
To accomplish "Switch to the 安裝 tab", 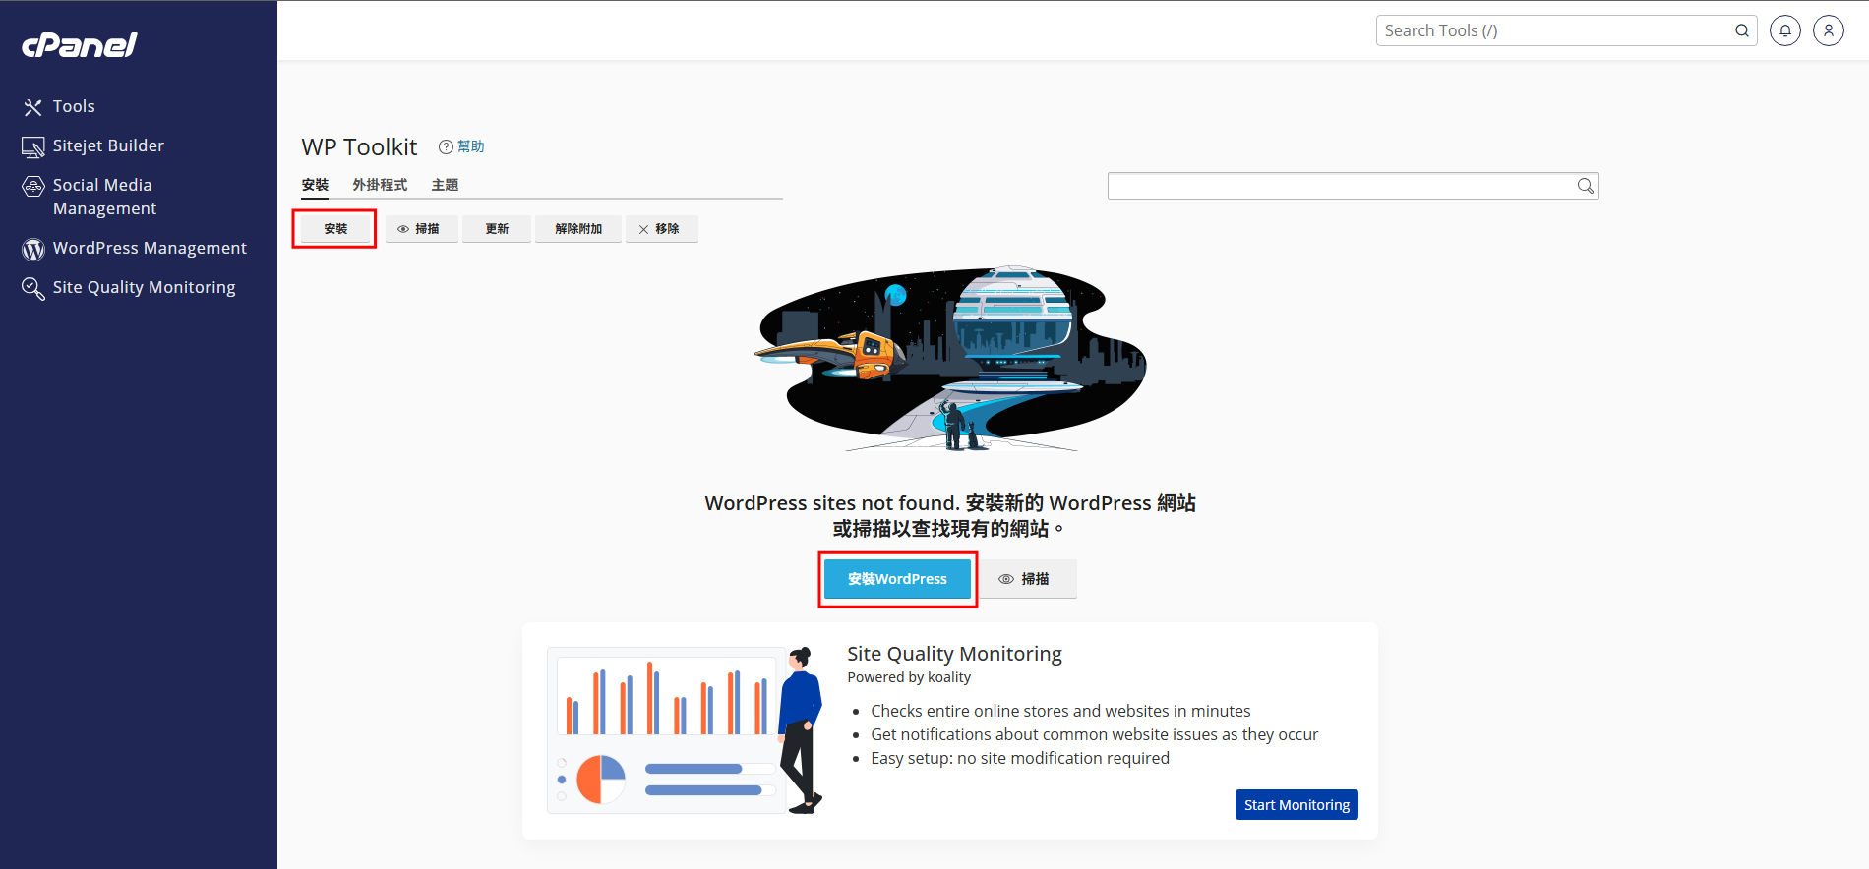I will tap(315, 185).
